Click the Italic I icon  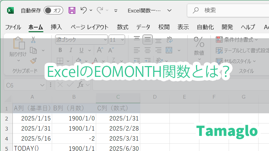point(71,50)
